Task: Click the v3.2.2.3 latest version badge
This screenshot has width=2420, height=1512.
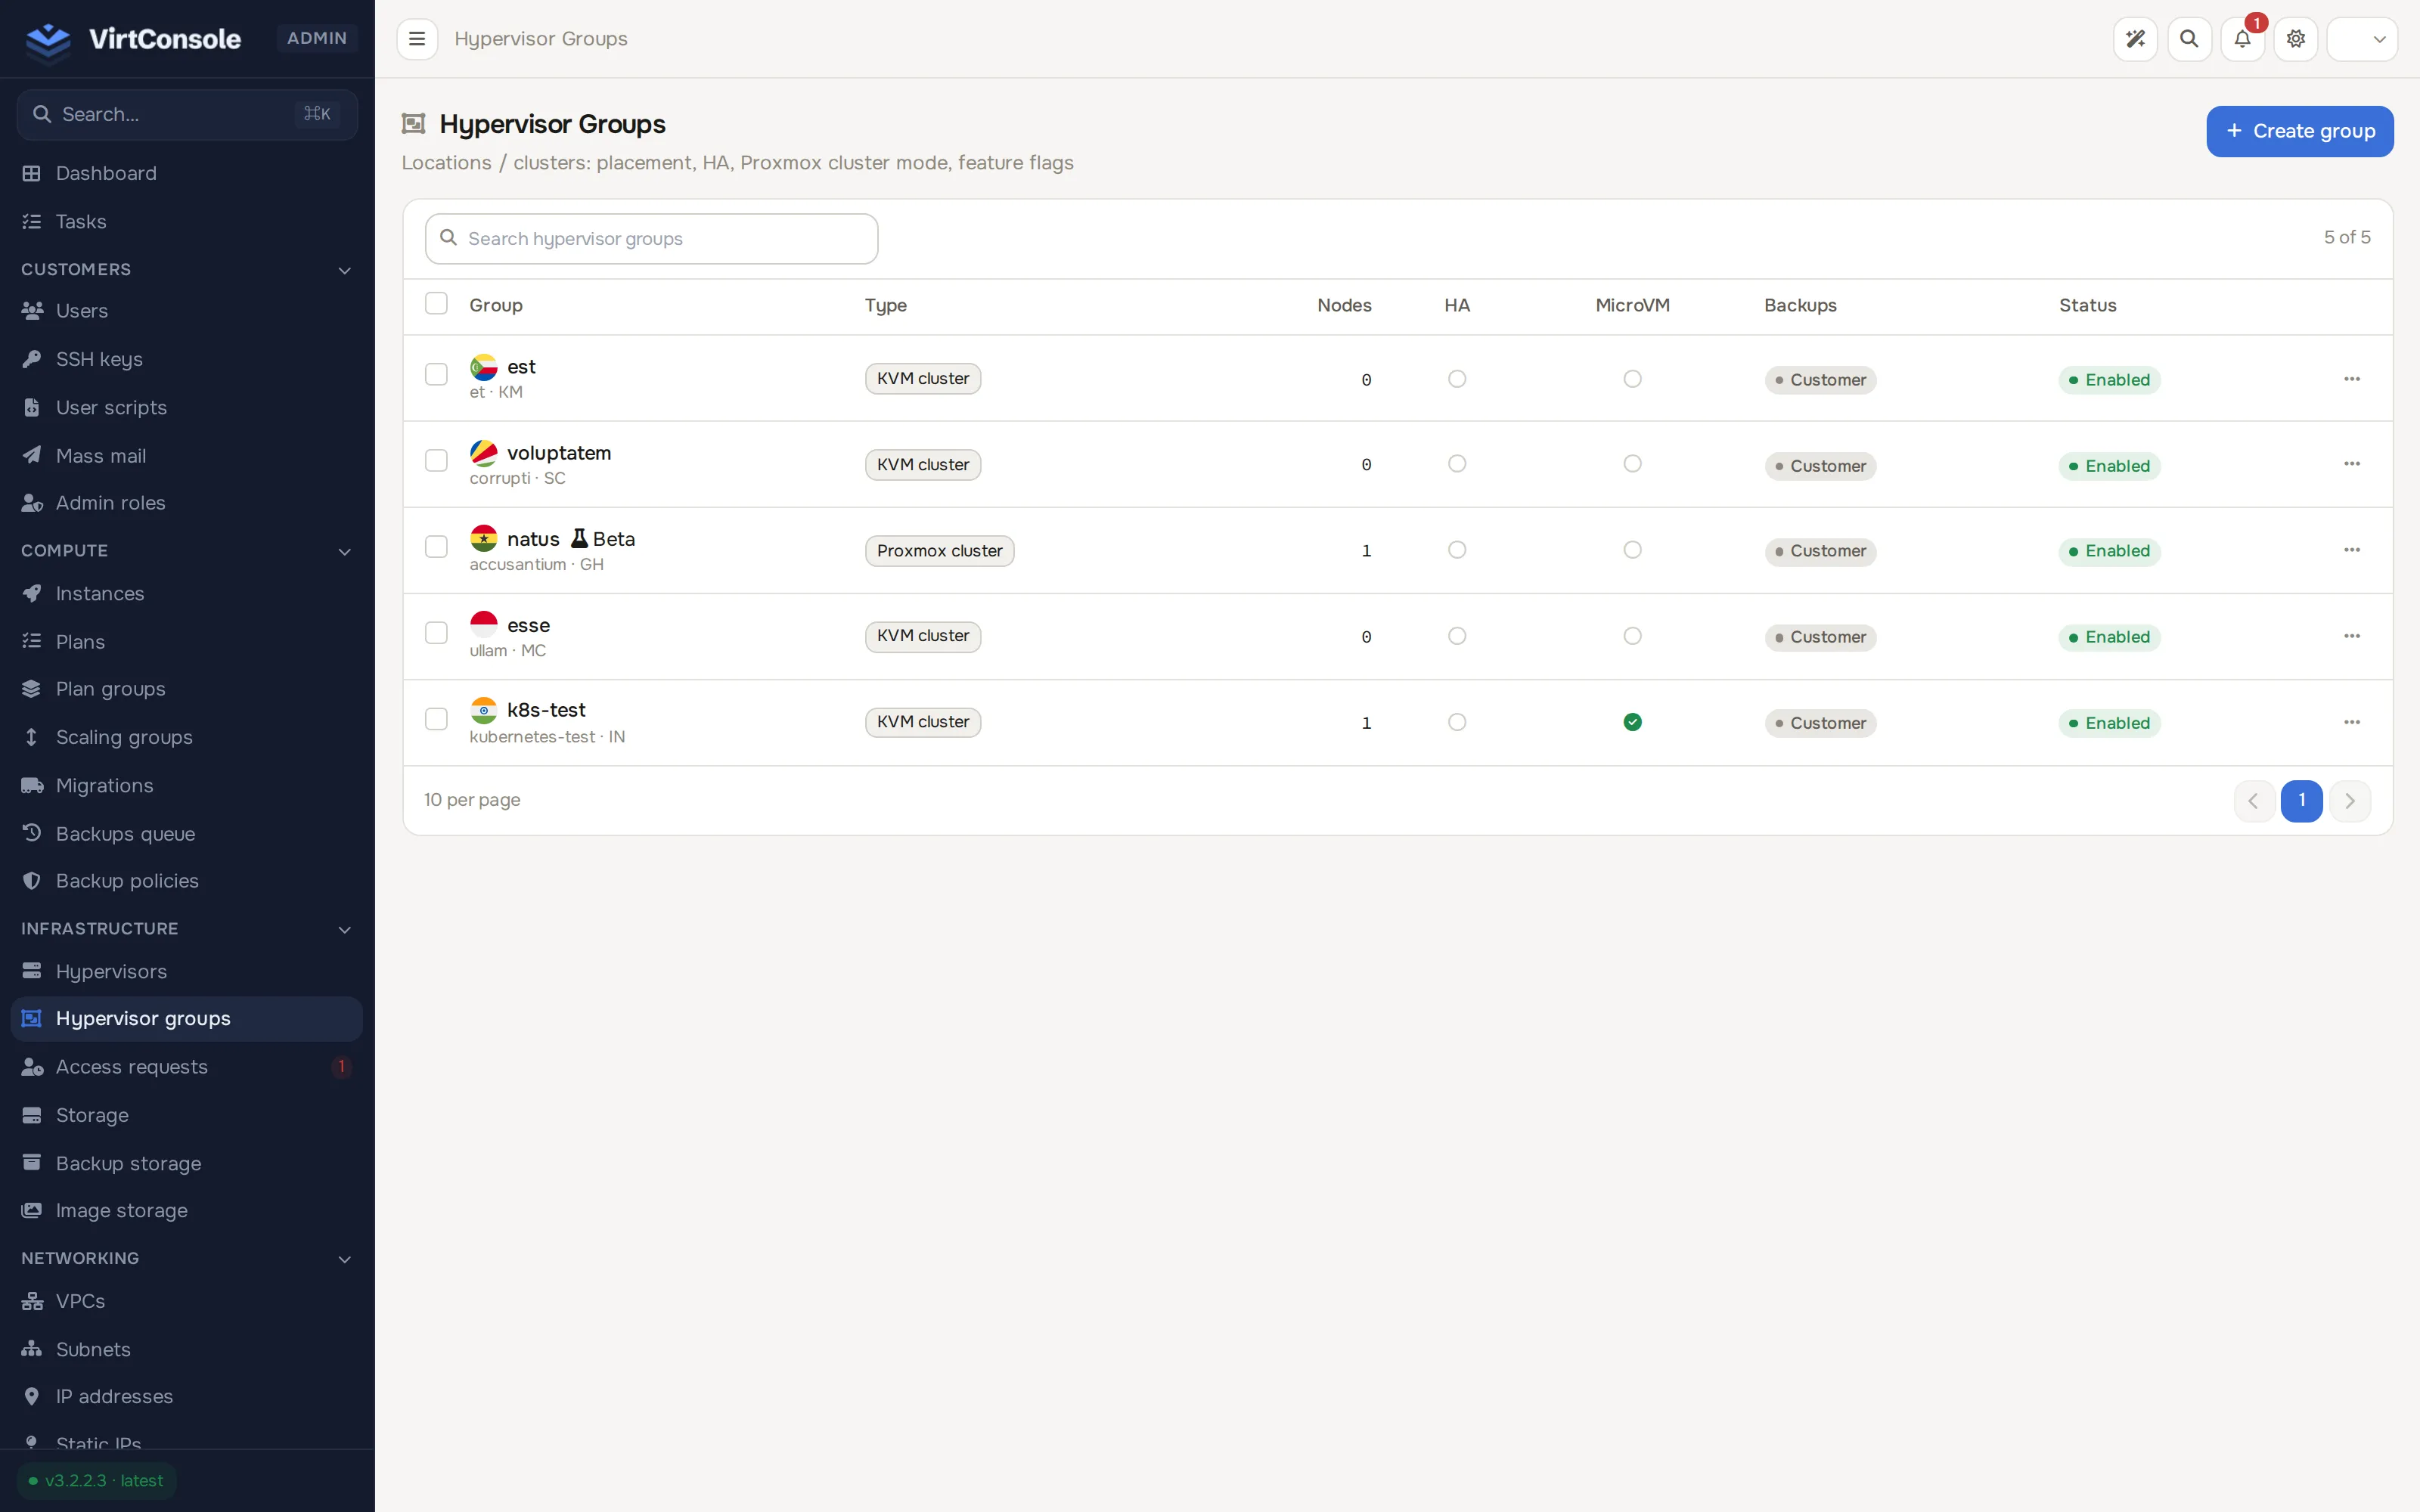Action: [x=96, y=1481]
